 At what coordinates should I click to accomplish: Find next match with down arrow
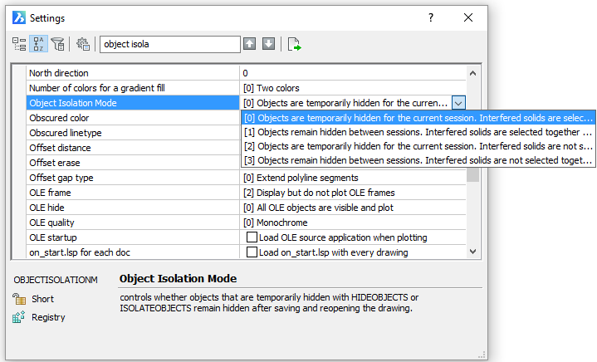tap(268, 44)
